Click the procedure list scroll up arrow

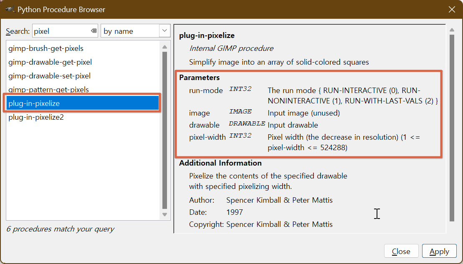(x=165, y=47)
